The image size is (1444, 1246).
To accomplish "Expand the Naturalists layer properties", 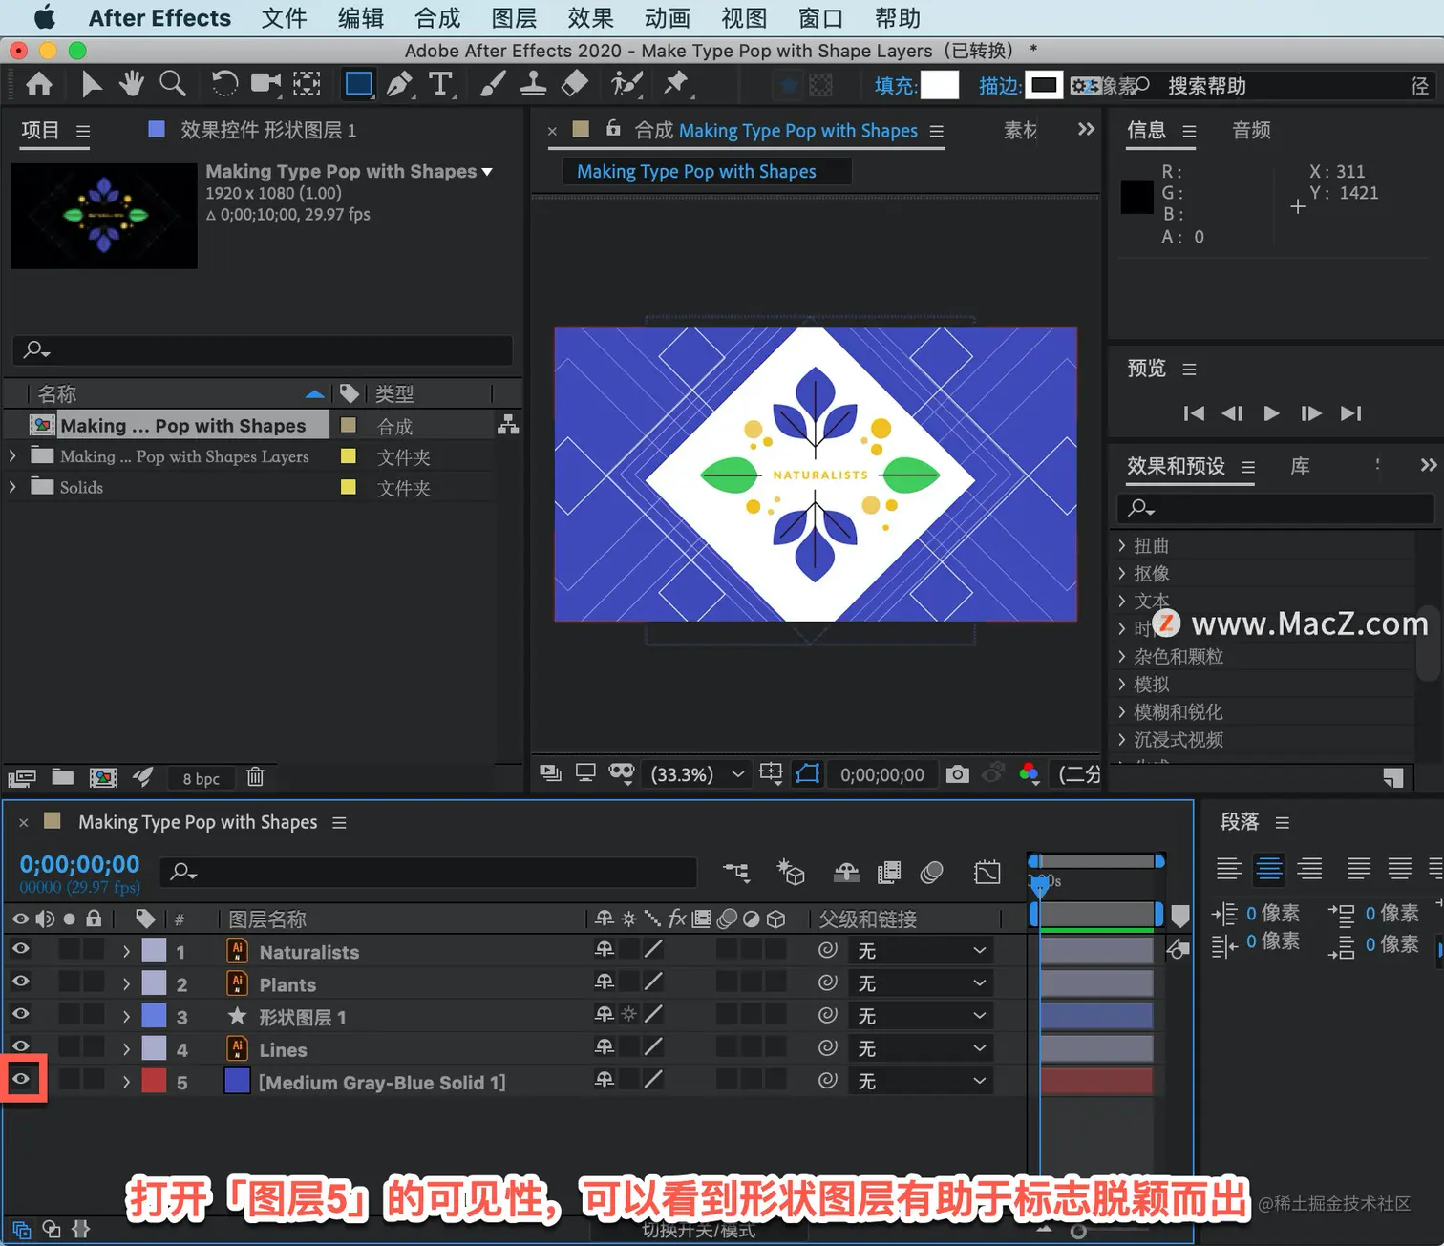I will pyautogui.click(x=126, y=951).
